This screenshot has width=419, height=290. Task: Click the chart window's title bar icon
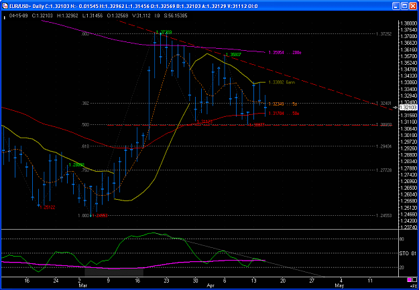click(x=5, y=5)
